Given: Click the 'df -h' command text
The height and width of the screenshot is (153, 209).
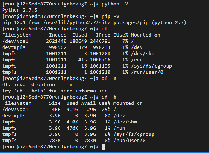Looking at the screenshot, I should click(109, 97).
